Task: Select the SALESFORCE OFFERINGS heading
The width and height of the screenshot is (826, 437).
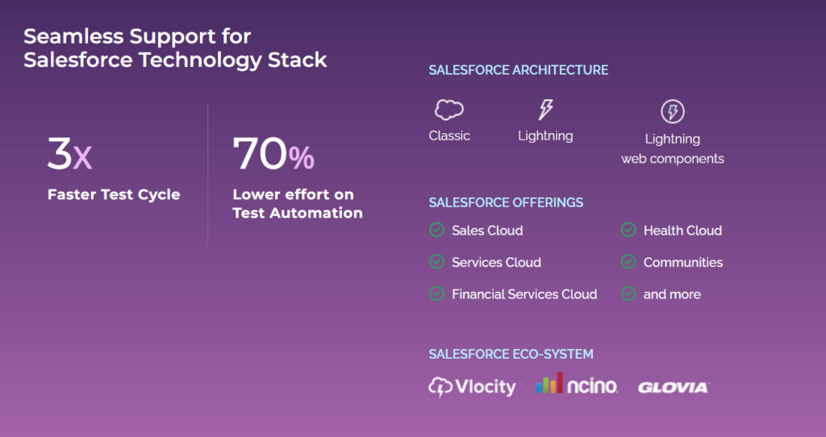Action: pyautogui.click(x=506, y=202)
